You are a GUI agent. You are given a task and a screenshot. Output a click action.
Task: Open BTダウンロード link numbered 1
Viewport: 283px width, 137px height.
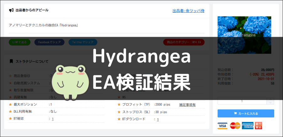coord(158,119)
